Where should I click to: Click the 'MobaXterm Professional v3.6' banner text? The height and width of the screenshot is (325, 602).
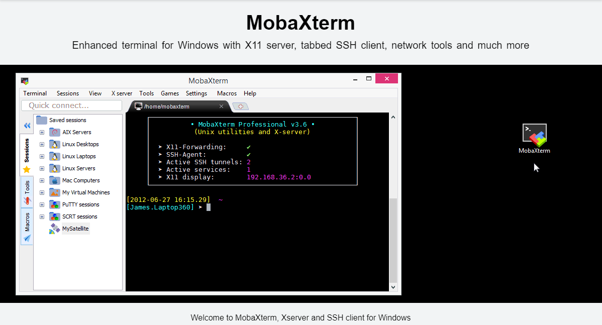(x=253, y=124)
